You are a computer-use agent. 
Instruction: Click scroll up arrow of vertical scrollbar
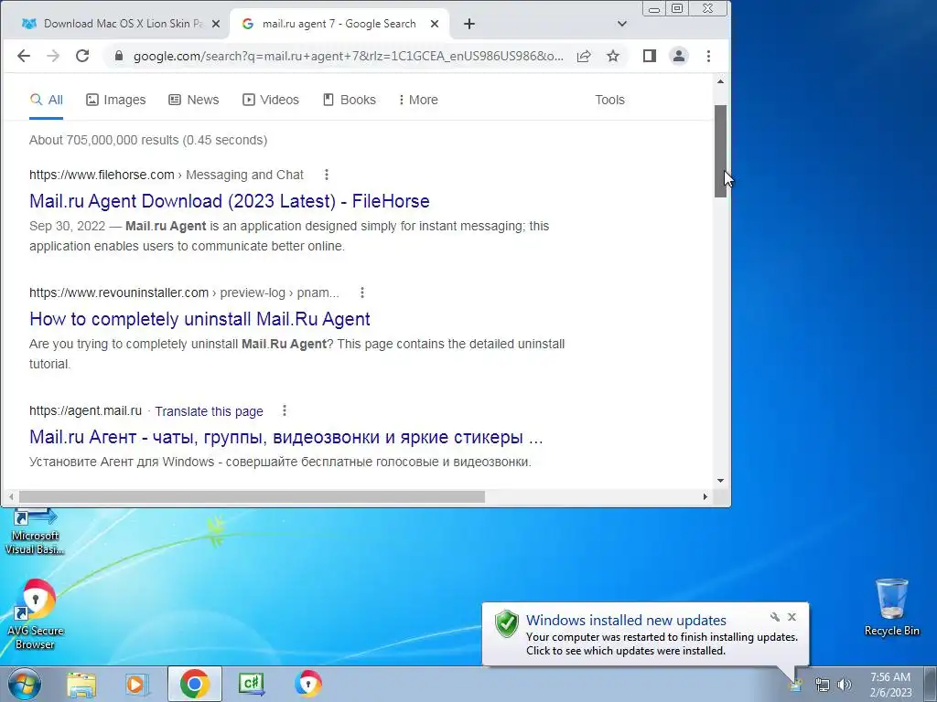point(721,81)
